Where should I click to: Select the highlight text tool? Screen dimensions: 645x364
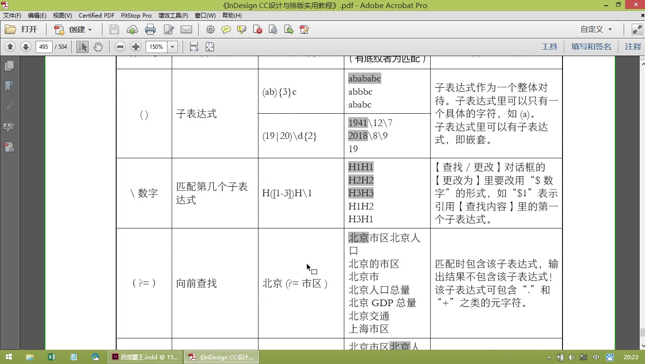click(242, 29)
